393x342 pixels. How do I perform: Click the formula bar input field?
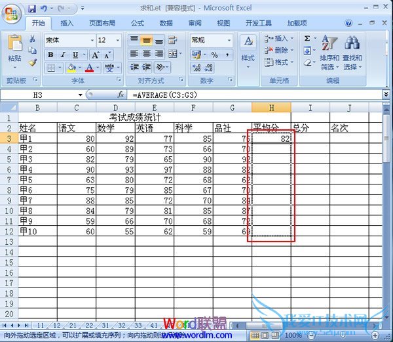point(255,95)
